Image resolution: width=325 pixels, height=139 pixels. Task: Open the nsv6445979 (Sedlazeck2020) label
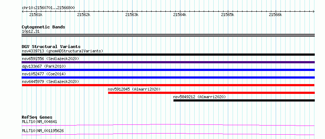pos(50,82)
